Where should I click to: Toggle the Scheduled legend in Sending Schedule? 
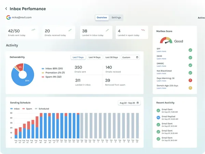(42, 109)
